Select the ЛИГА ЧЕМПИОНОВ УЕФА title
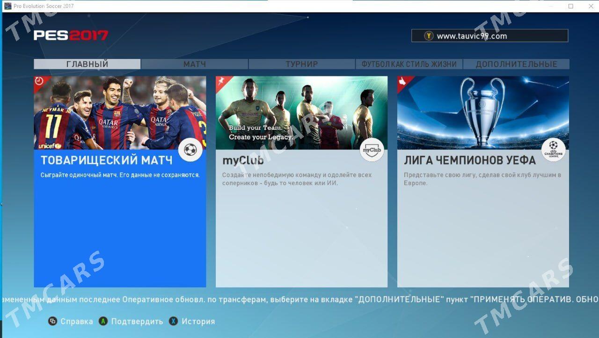 470,160
